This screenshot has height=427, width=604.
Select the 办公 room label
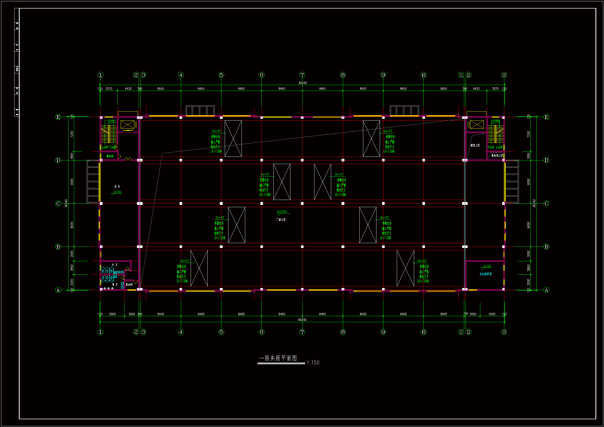coord(117,186)
